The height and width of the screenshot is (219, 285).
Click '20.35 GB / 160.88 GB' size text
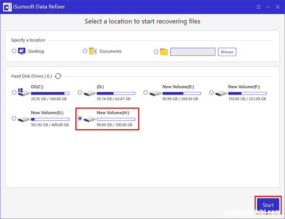click(49, 99)
